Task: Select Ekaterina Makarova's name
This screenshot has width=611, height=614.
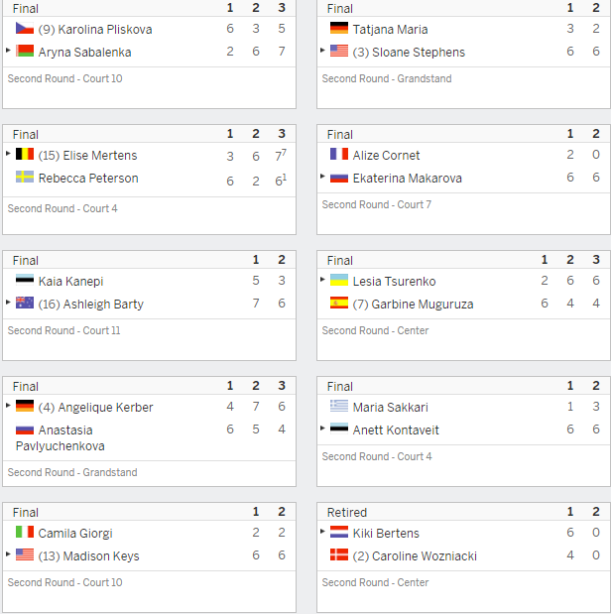Action: tap(408, 179)
